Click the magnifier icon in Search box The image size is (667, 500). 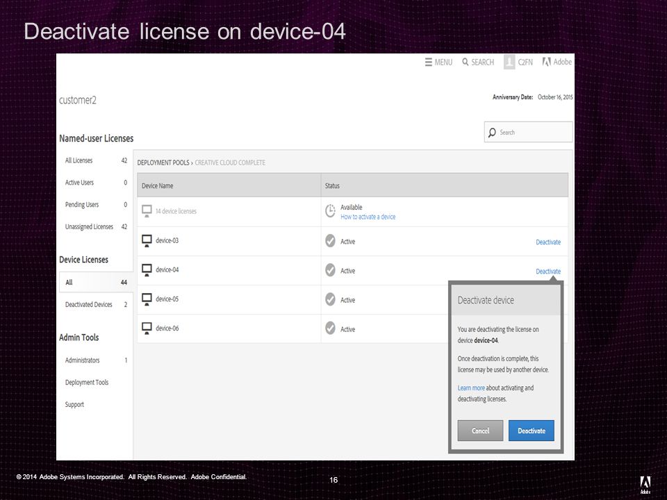tap(492, 133)
